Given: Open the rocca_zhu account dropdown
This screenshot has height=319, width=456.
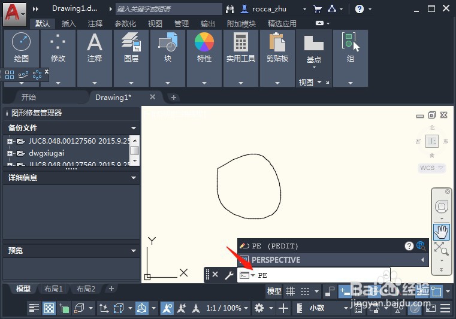Looking at the screenshot, I should (304, 10).
